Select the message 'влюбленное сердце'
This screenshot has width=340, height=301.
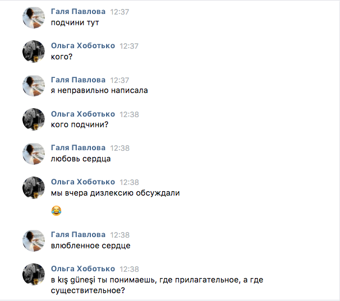tap(91, 246)
